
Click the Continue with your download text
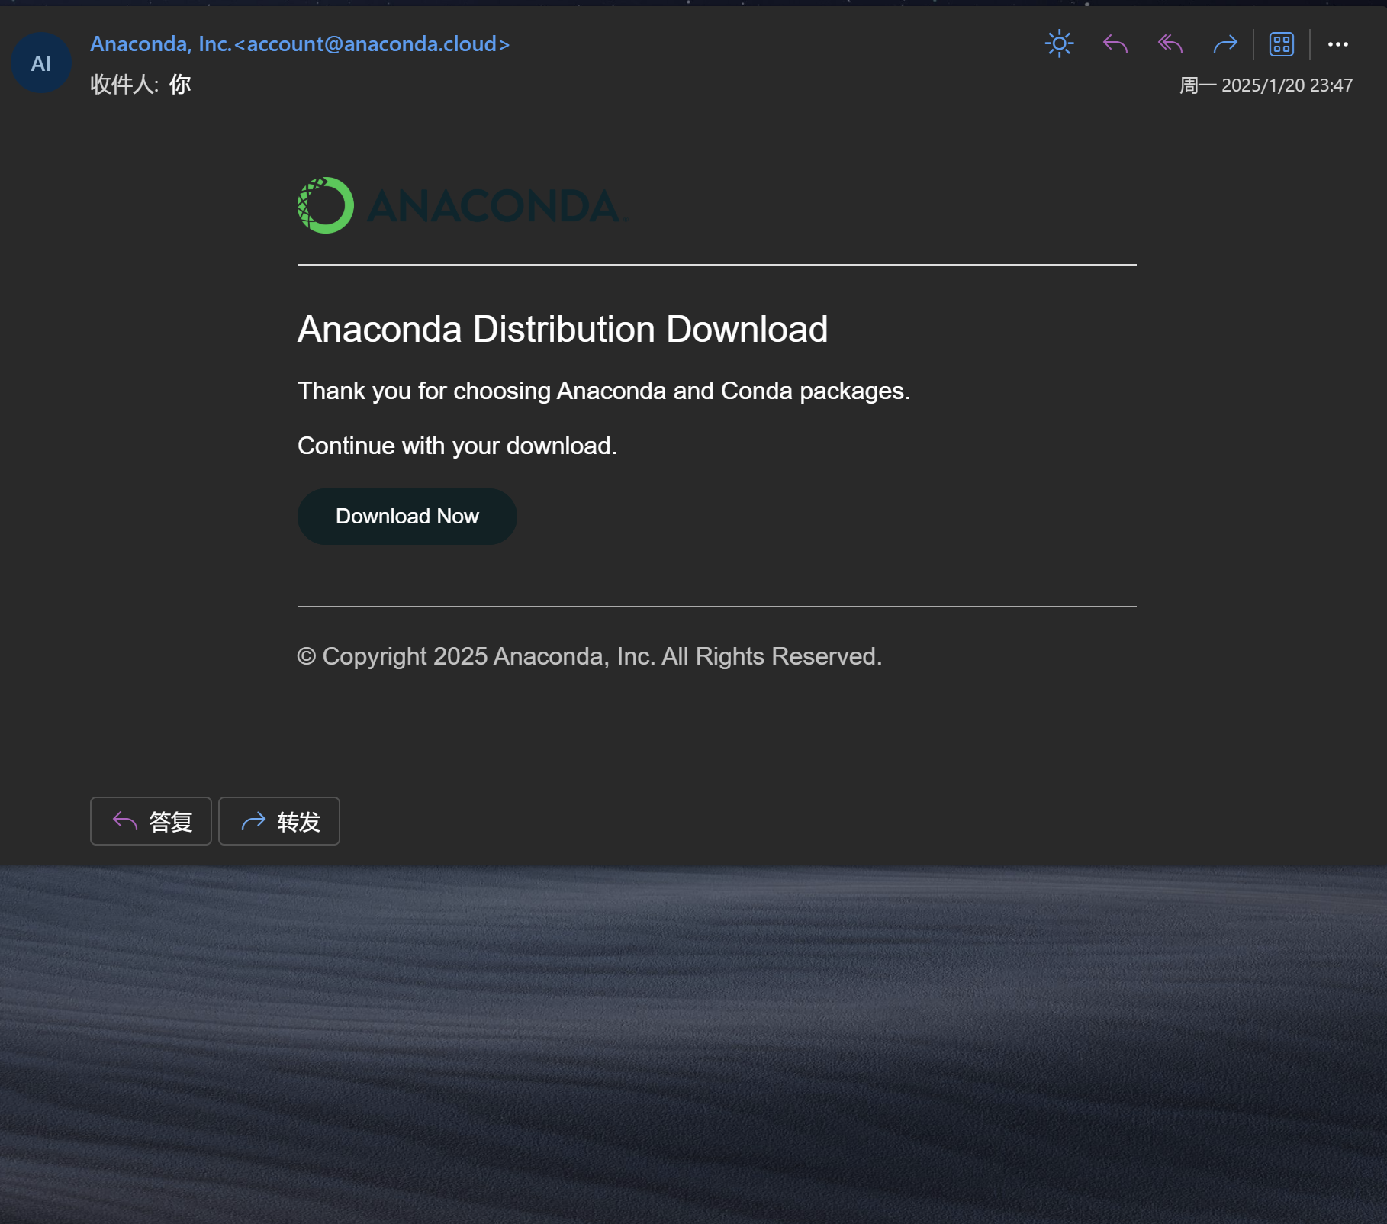tap(457, 446)
